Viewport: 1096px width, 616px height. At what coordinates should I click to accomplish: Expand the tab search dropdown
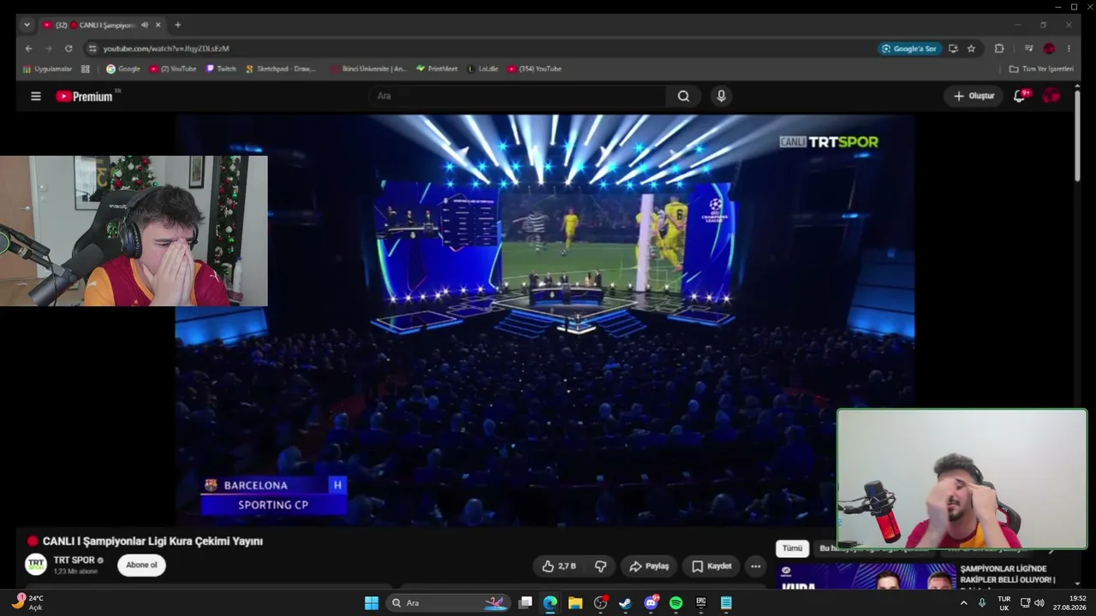tap(27, 25)
